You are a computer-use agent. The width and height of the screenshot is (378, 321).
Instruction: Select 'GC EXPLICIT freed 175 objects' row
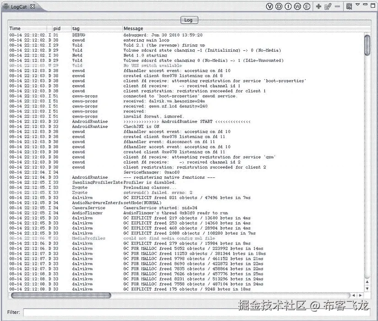click(186, 289)
